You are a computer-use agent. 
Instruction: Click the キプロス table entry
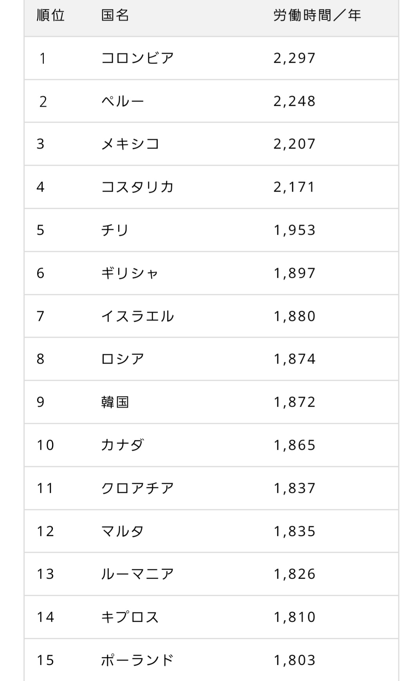pos(130,617)
